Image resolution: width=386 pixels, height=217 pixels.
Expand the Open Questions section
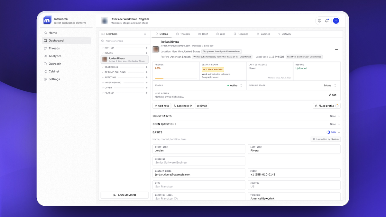tap(246, 124)
